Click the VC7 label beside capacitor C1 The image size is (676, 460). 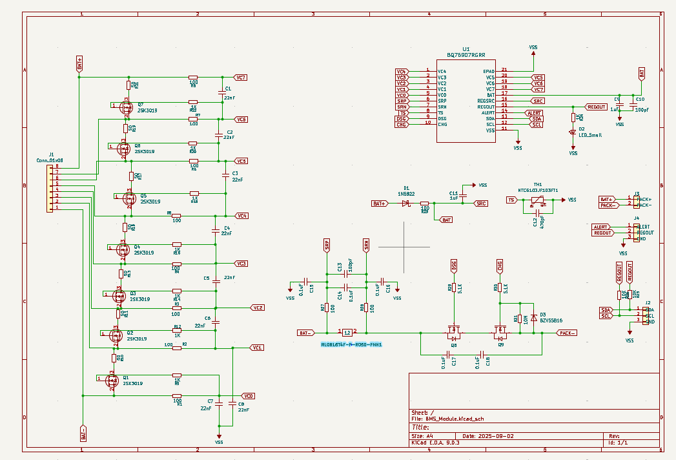(x=240, y=78)
